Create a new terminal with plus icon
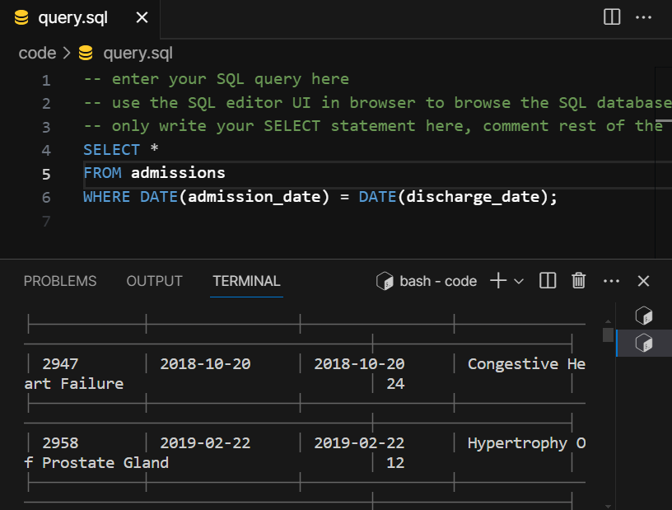The width and height of the screenshot is (672, 510). 498,281
